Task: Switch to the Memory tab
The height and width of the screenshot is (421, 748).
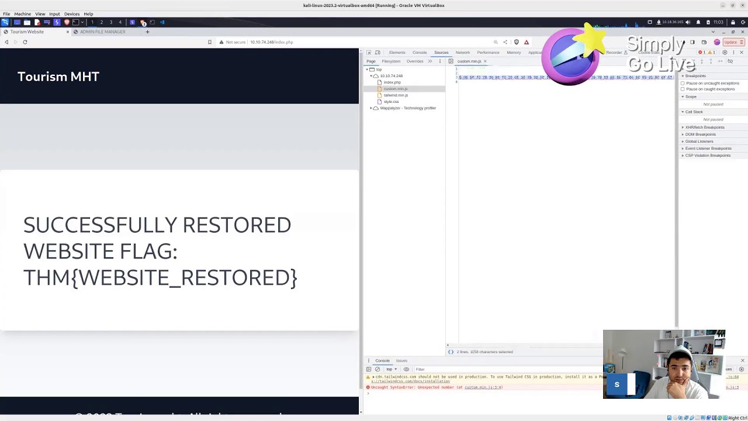Action: [x=514, y=53]
